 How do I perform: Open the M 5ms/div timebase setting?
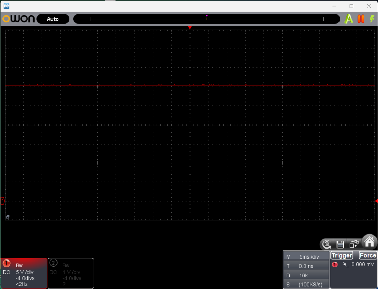[306, 257]
